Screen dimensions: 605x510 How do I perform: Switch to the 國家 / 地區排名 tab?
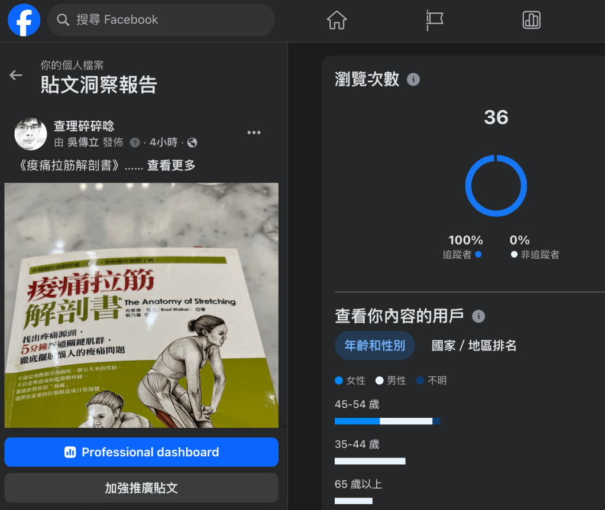[x=474, y=346]
